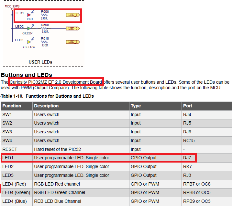The image size is (233, 207).
Task: Click the VCC_P3V3 power supply label
Action: (x=12, y=6)
